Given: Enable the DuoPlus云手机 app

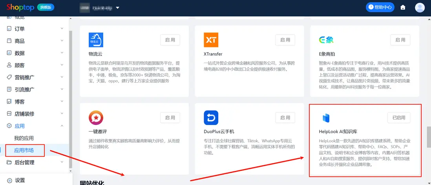Looking at the screenshot, I should [285, 118].
